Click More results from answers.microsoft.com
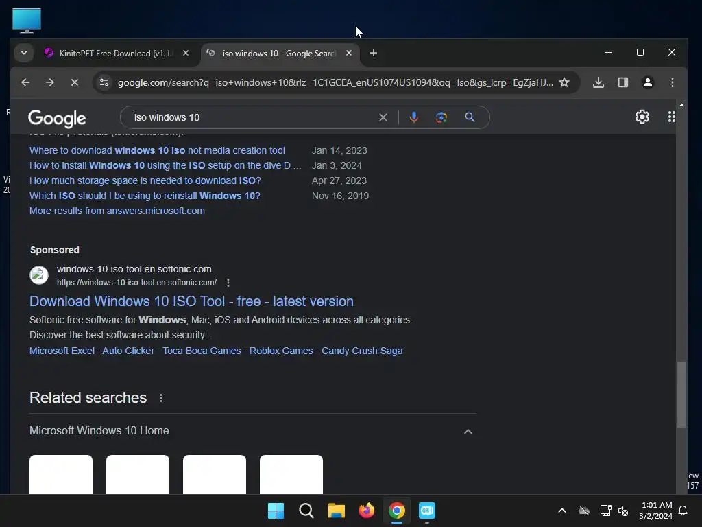702x527 pixels. [117, 211]
